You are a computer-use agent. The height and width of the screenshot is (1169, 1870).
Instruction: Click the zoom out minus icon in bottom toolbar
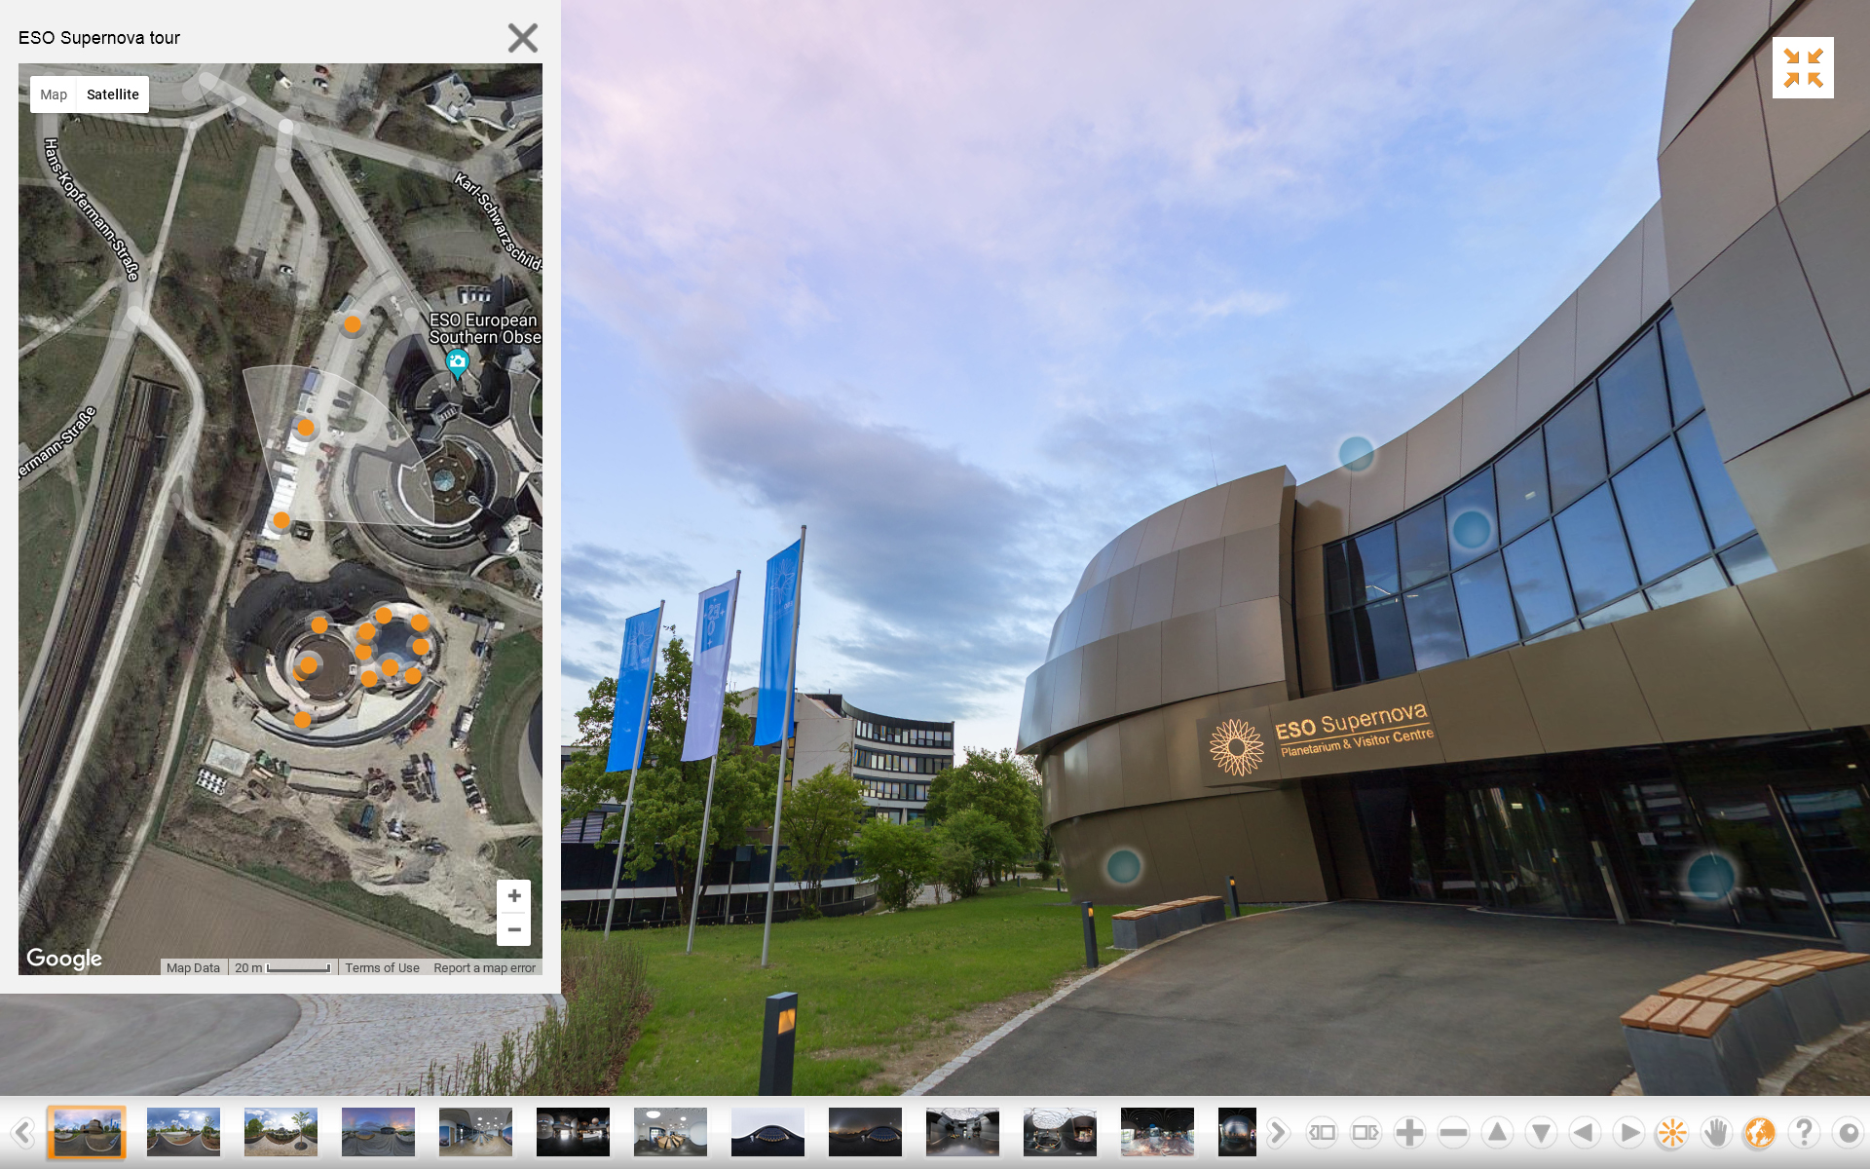[1453, 1132]
